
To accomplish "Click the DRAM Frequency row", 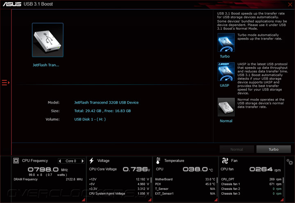I will pyautogui.click(x=48, y=179).
